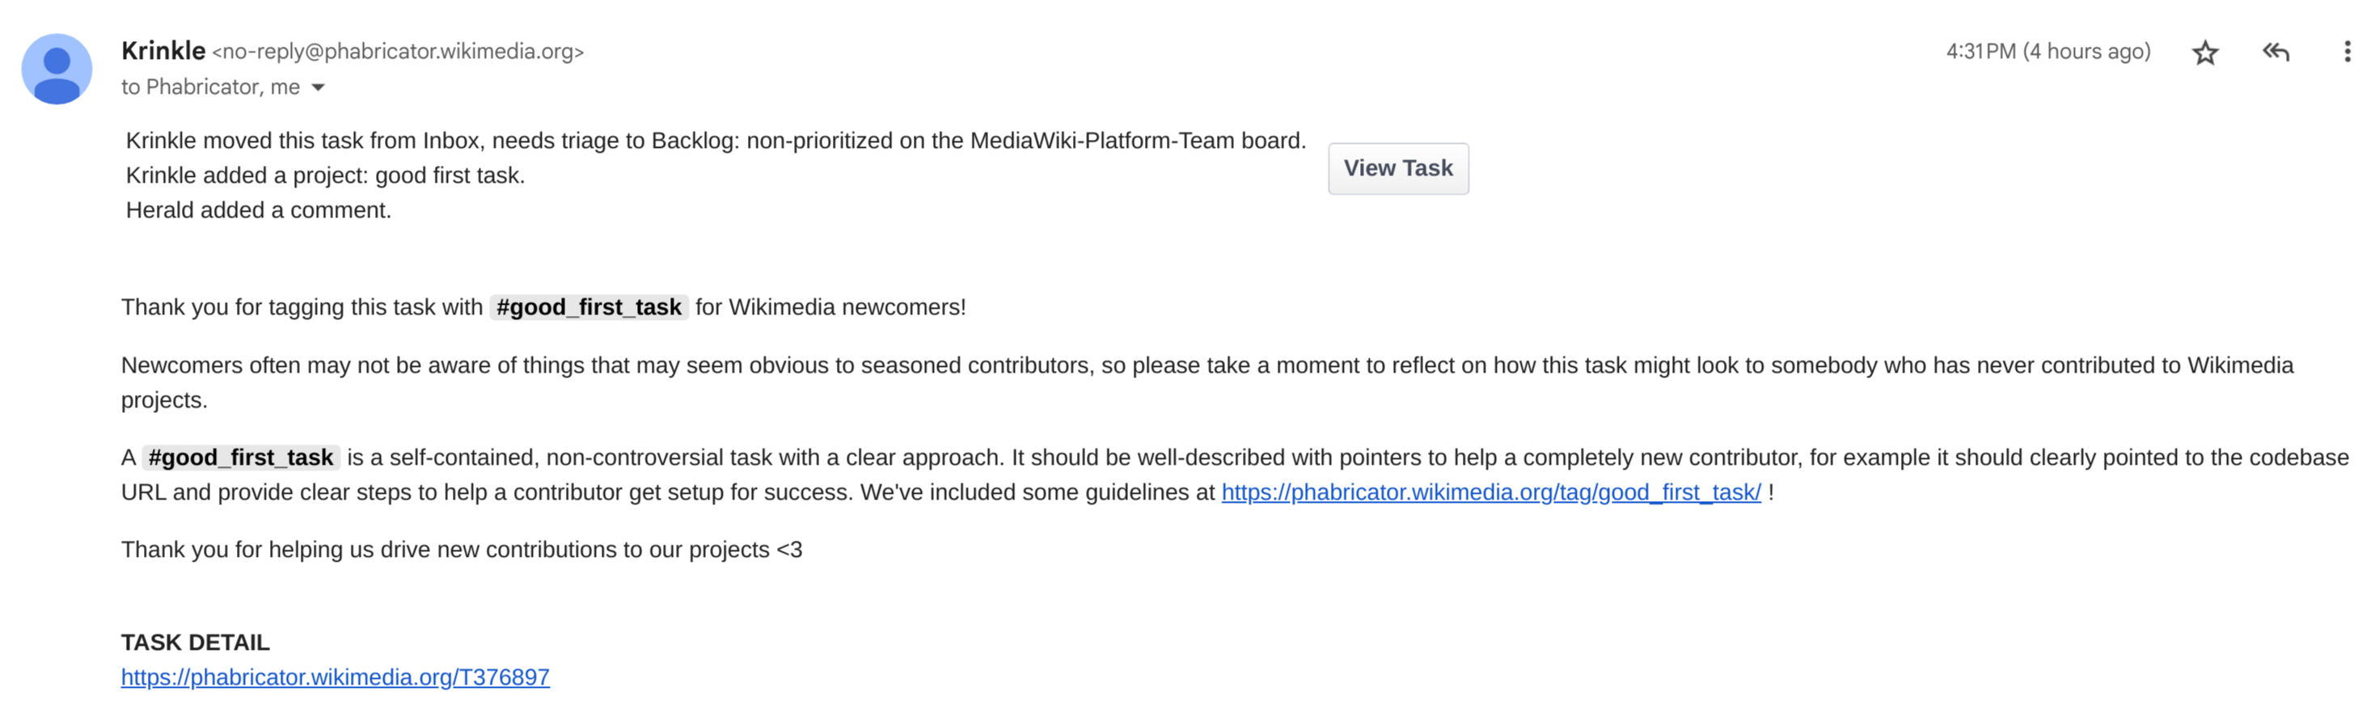Click the no-reply@phabricator.wikimedia.org address
The height and width of the screenshot is (704, 2375).
click(399, 52)
